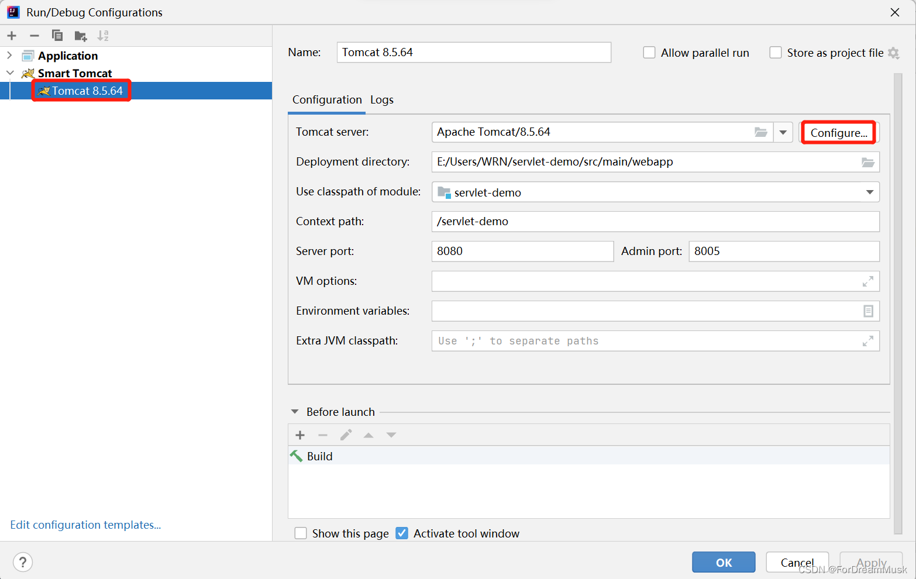The height and width of the screenshot is (579, 916).
Task: Click the Configure... button
Action: pos(839,133)
